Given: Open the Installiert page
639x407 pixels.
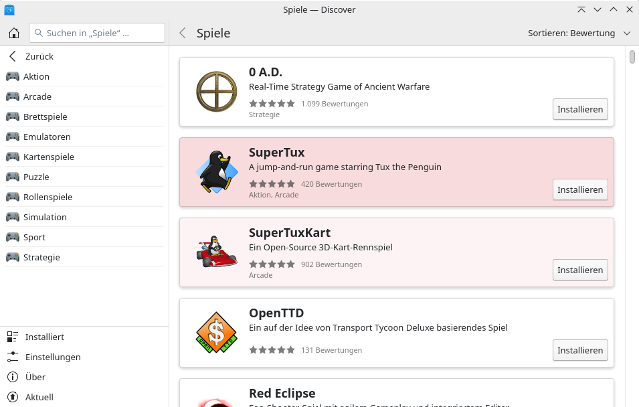Looking at the screenshot, I should 84,337.
